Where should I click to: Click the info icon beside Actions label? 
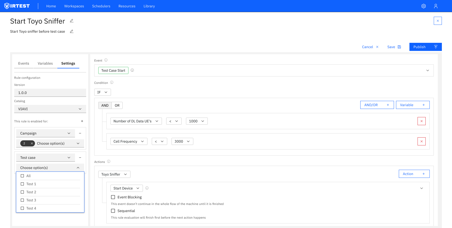(x=109, y=161)
